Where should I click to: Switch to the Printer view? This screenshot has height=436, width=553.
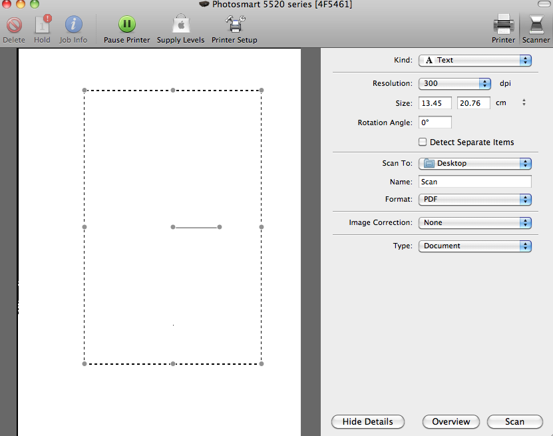click(x=503, y=29)
